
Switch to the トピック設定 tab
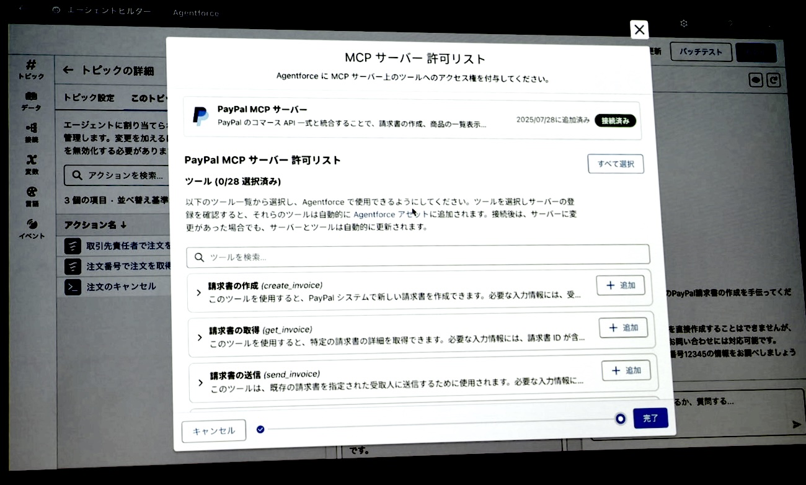point(89,98)
